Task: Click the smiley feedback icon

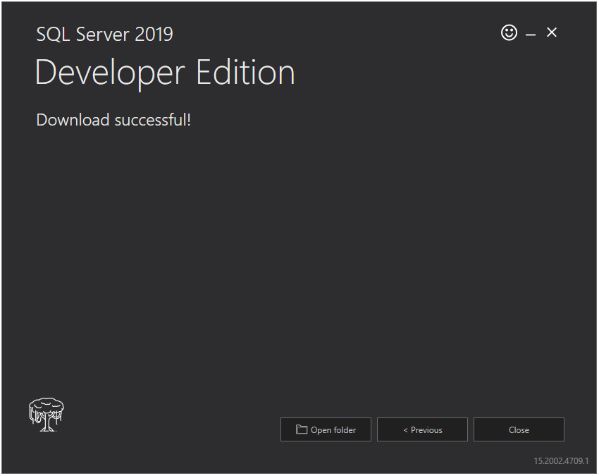Action: [x=509, y=32]
